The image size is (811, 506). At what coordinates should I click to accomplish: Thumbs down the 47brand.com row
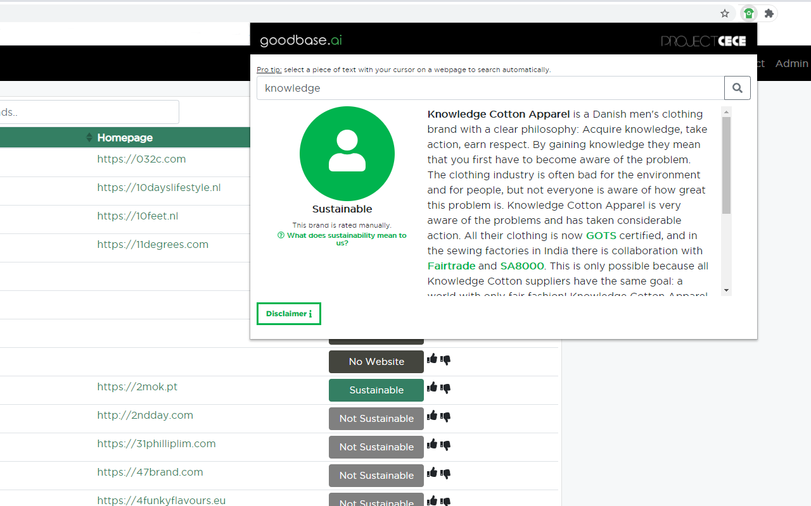445,474
